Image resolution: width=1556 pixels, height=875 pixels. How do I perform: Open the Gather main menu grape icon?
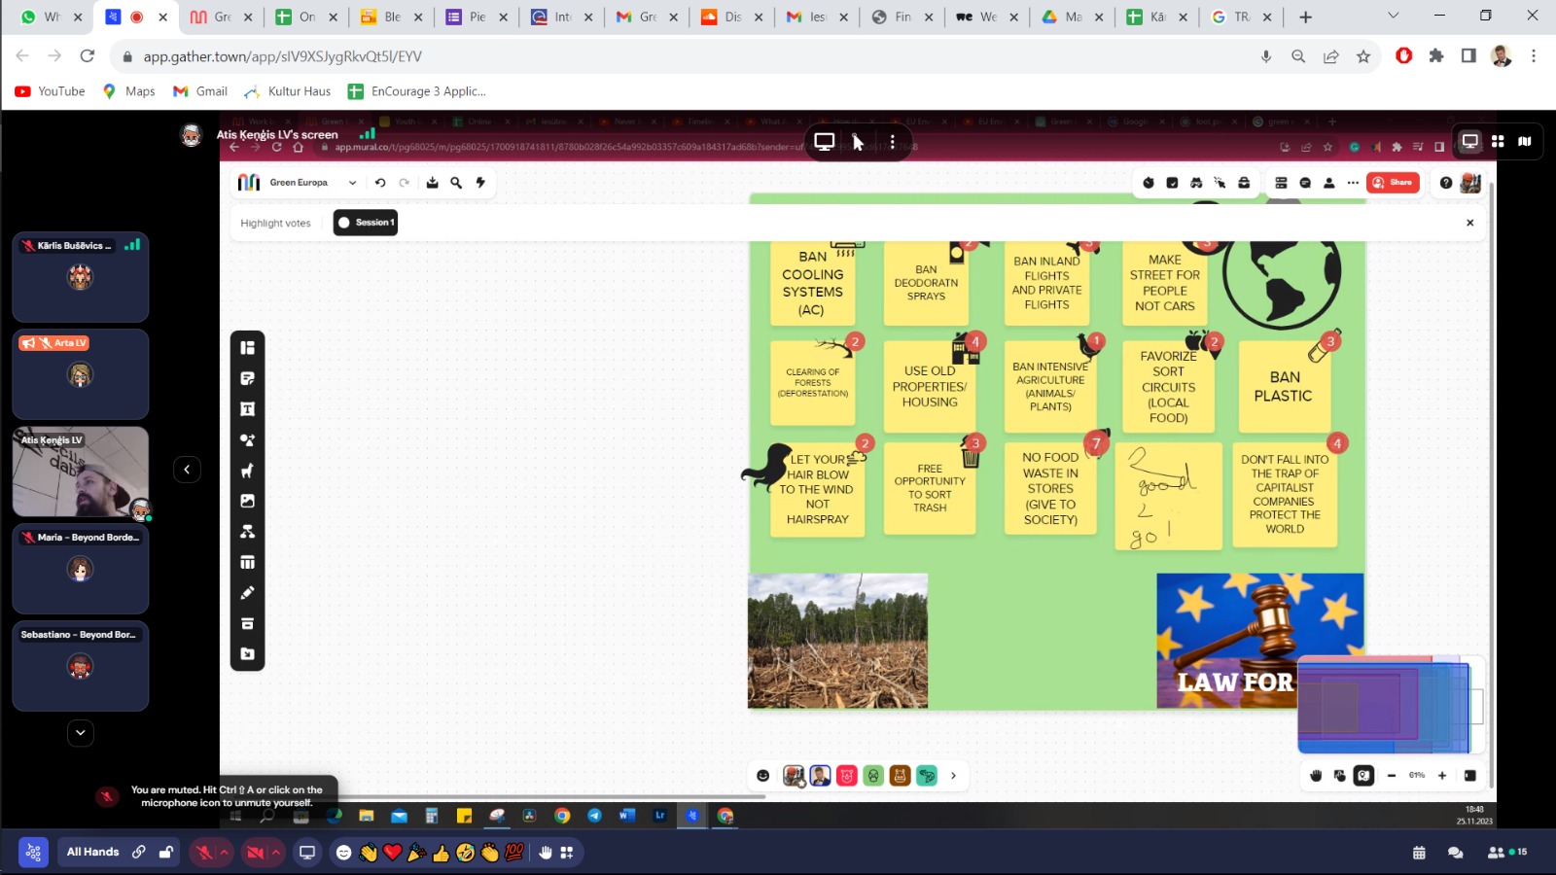click(33, 853)
